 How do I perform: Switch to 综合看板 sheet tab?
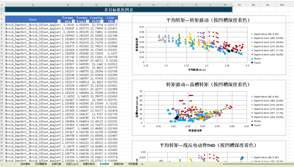pyautogui.click(x=25, y=164)
